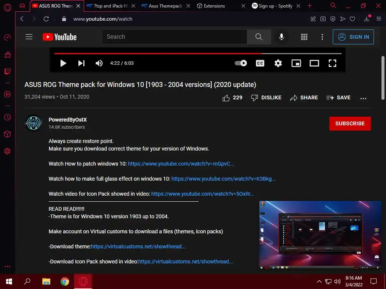Click YouTube search magnifier button
The width and height of the screenshot is (386, 289).
[x=259, y=37]
